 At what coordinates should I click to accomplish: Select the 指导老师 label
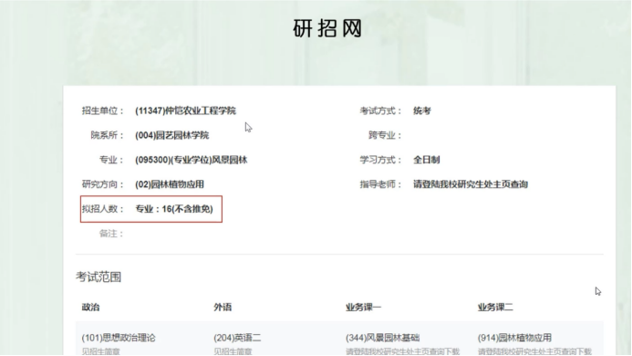point(380,184)
